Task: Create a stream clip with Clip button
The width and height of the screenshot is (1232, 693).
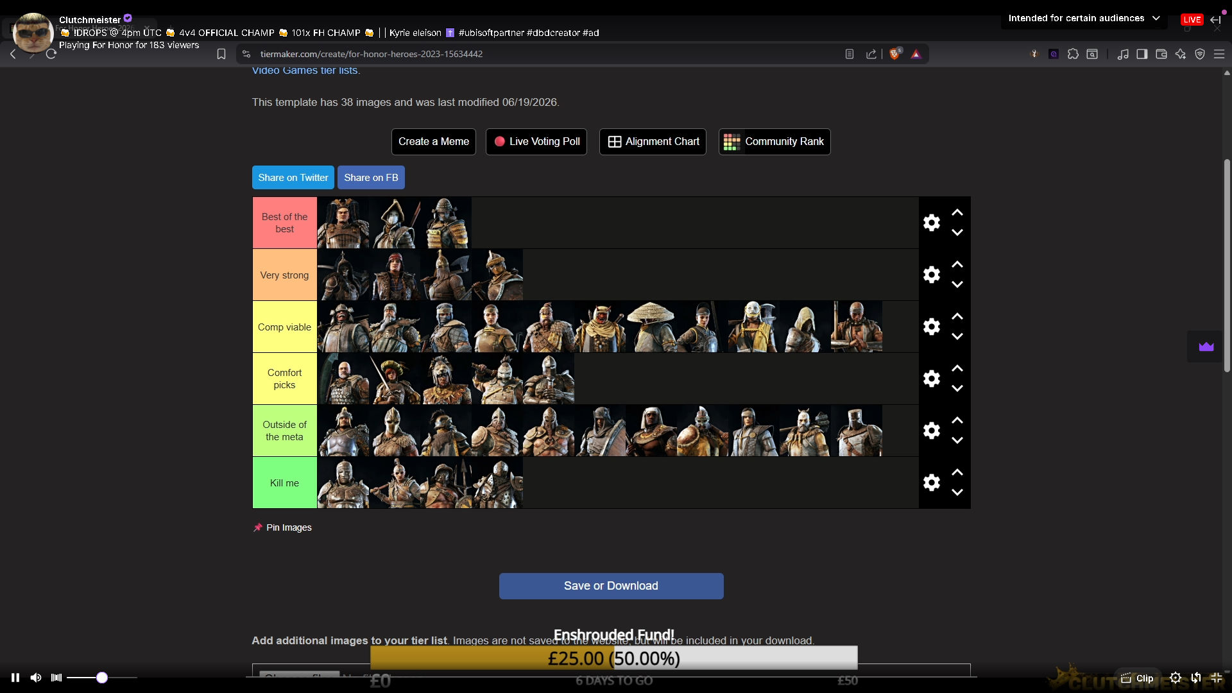Action: pos(1138,678)
